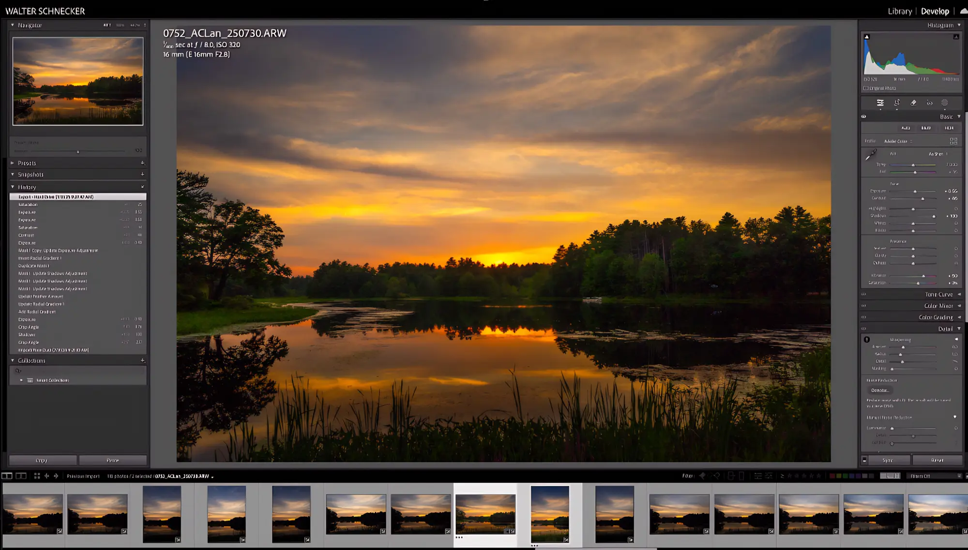
Task: Open the Develop module tab
Action: pos(935,11)
